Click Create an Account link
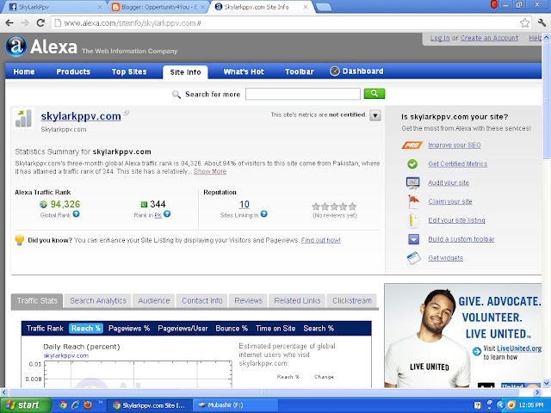Image resolution: width=551 pixels, height=413 pixels. [489, 38]
